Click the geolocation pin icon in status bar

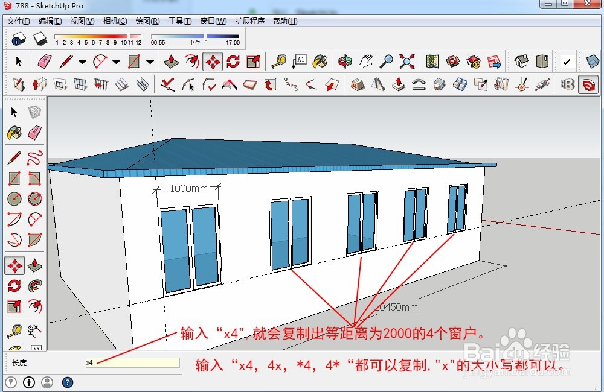(x=11, y=382)
